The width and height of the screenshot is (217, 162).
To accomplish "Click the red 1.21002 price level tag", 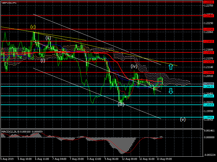I will coord(209,72).
